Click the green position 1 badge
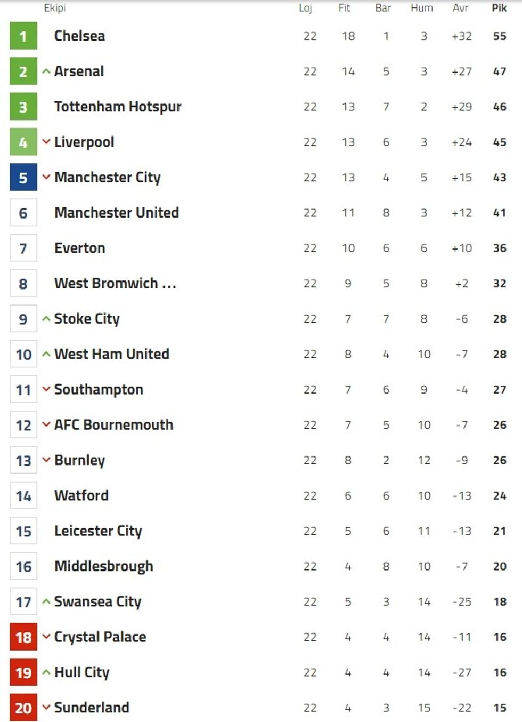 click(23, 36)
